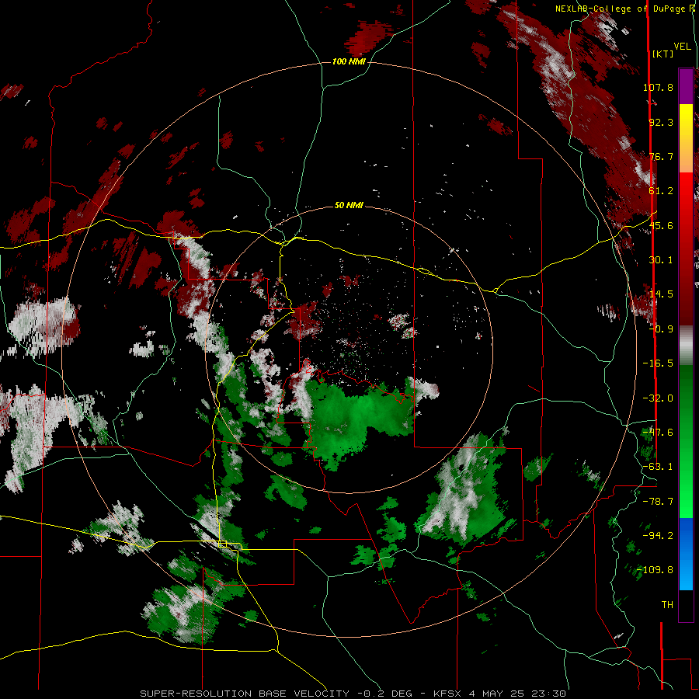Viewport: 699px width, 699px height.
Task: Select the -63.1 legend value
Action: pos(658,467)
